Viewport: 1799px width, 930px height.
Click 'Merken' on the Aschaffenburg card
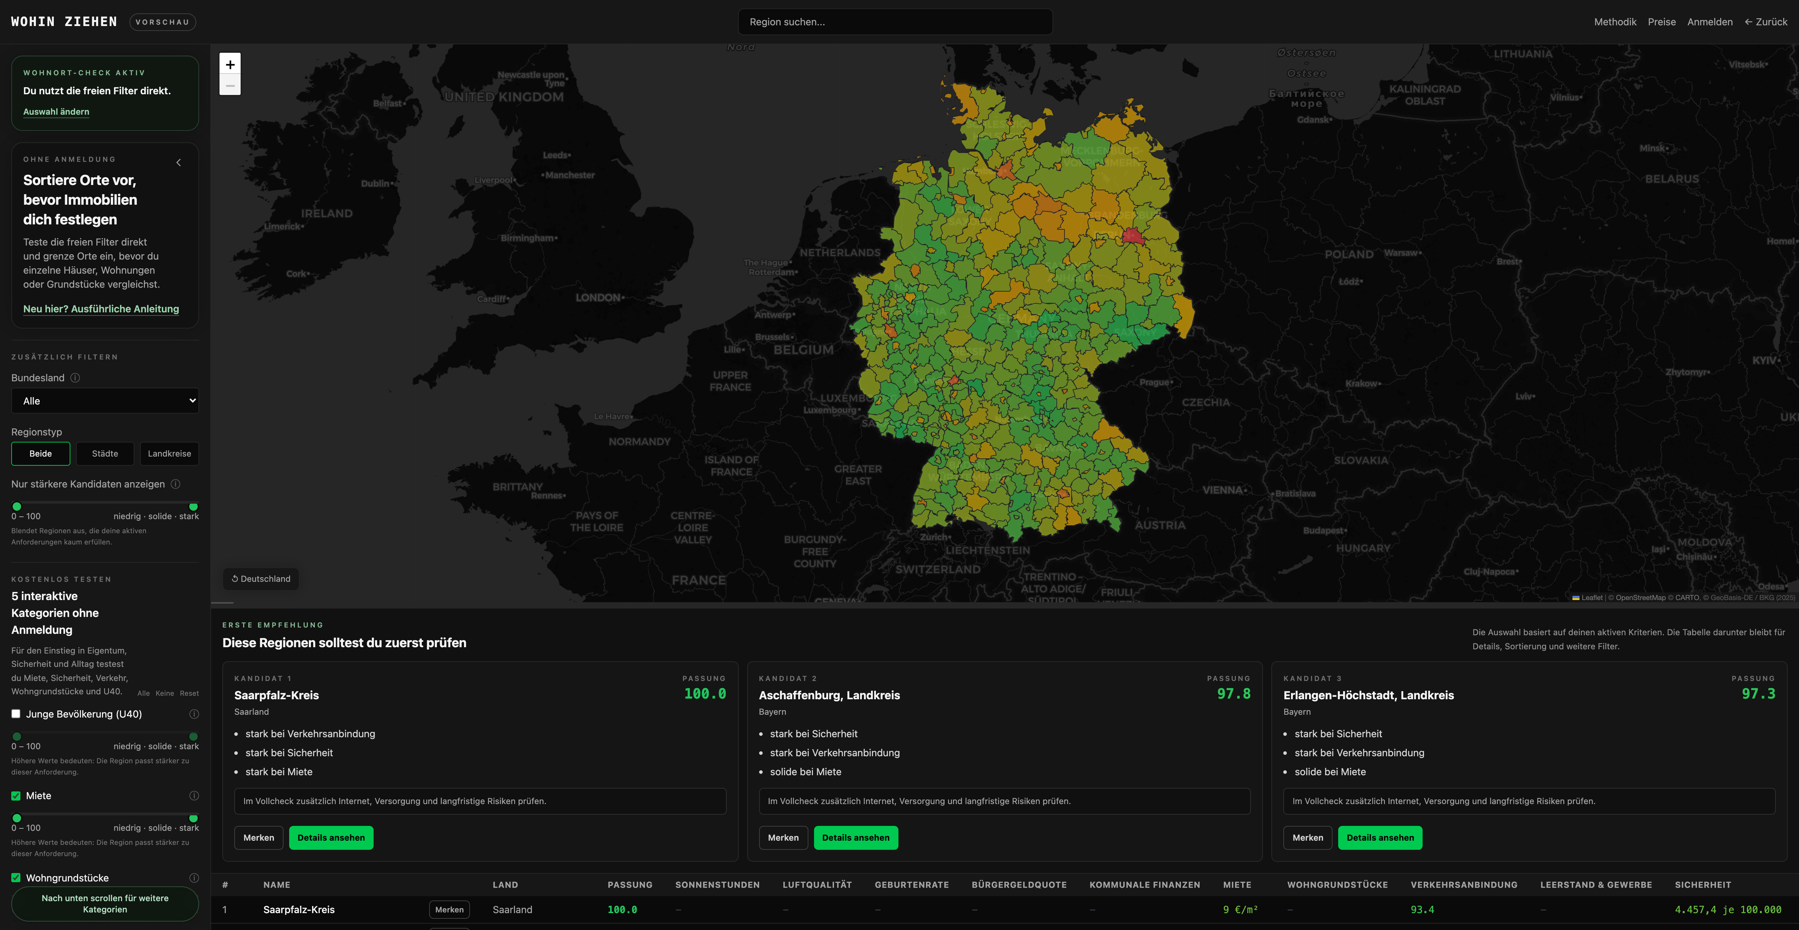783,838
